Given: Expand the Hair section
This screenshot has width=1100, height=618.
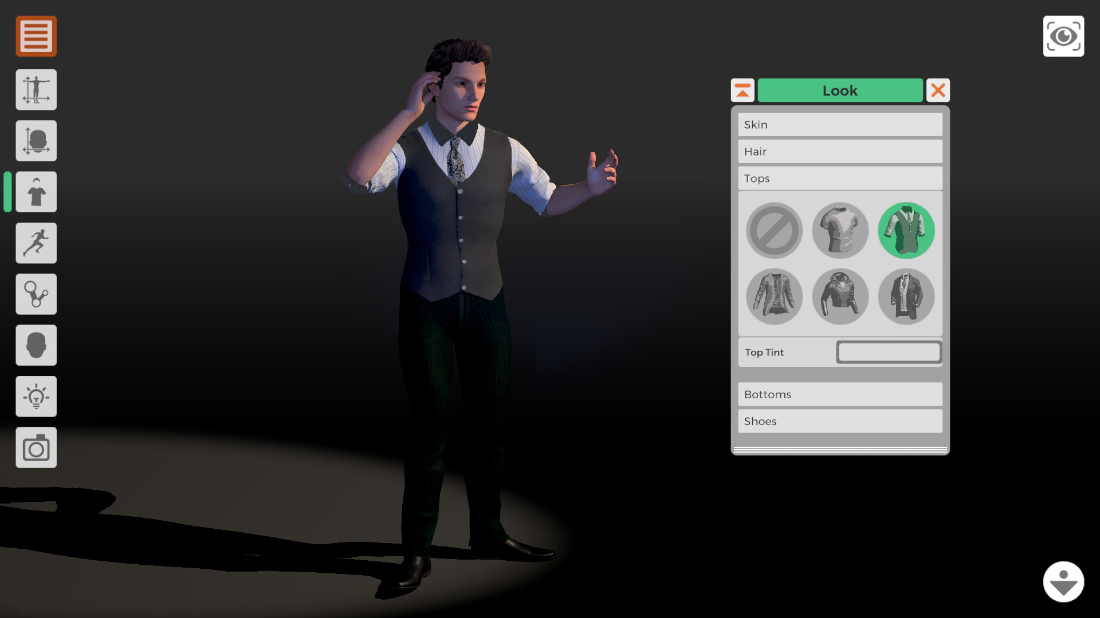Looking at the screenshot, I should [x=839, y=151].
